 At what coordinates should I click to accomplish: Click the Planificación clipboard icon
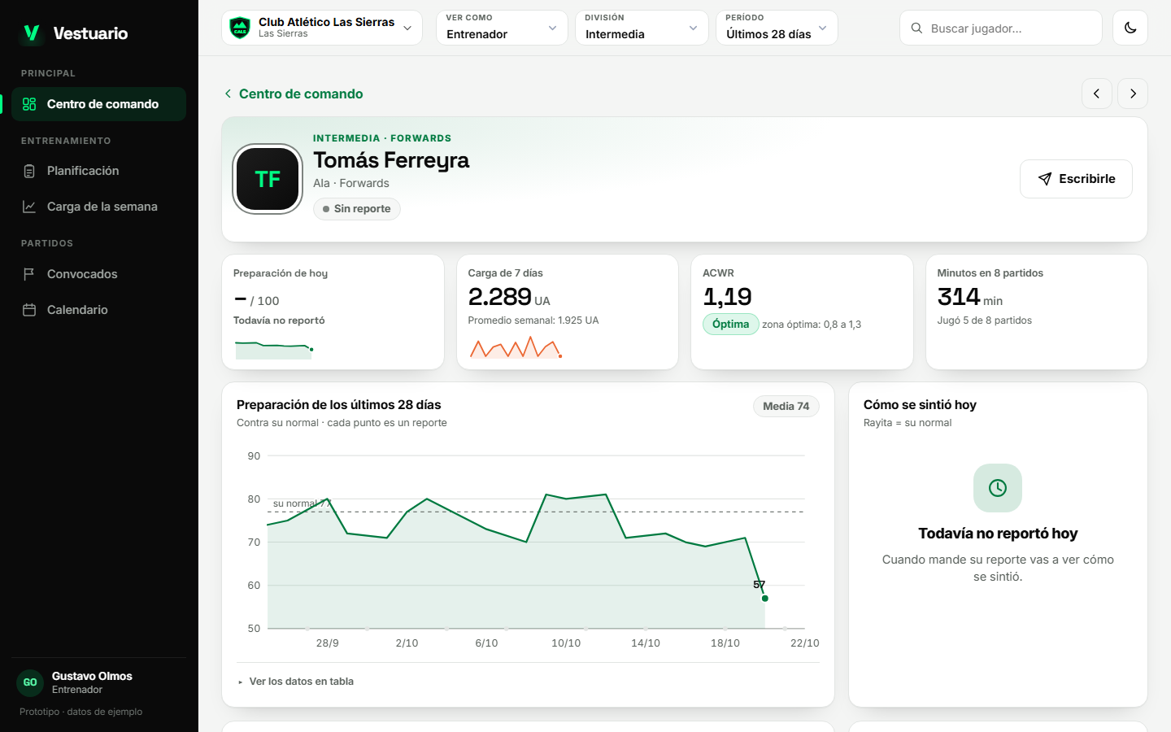29,171
